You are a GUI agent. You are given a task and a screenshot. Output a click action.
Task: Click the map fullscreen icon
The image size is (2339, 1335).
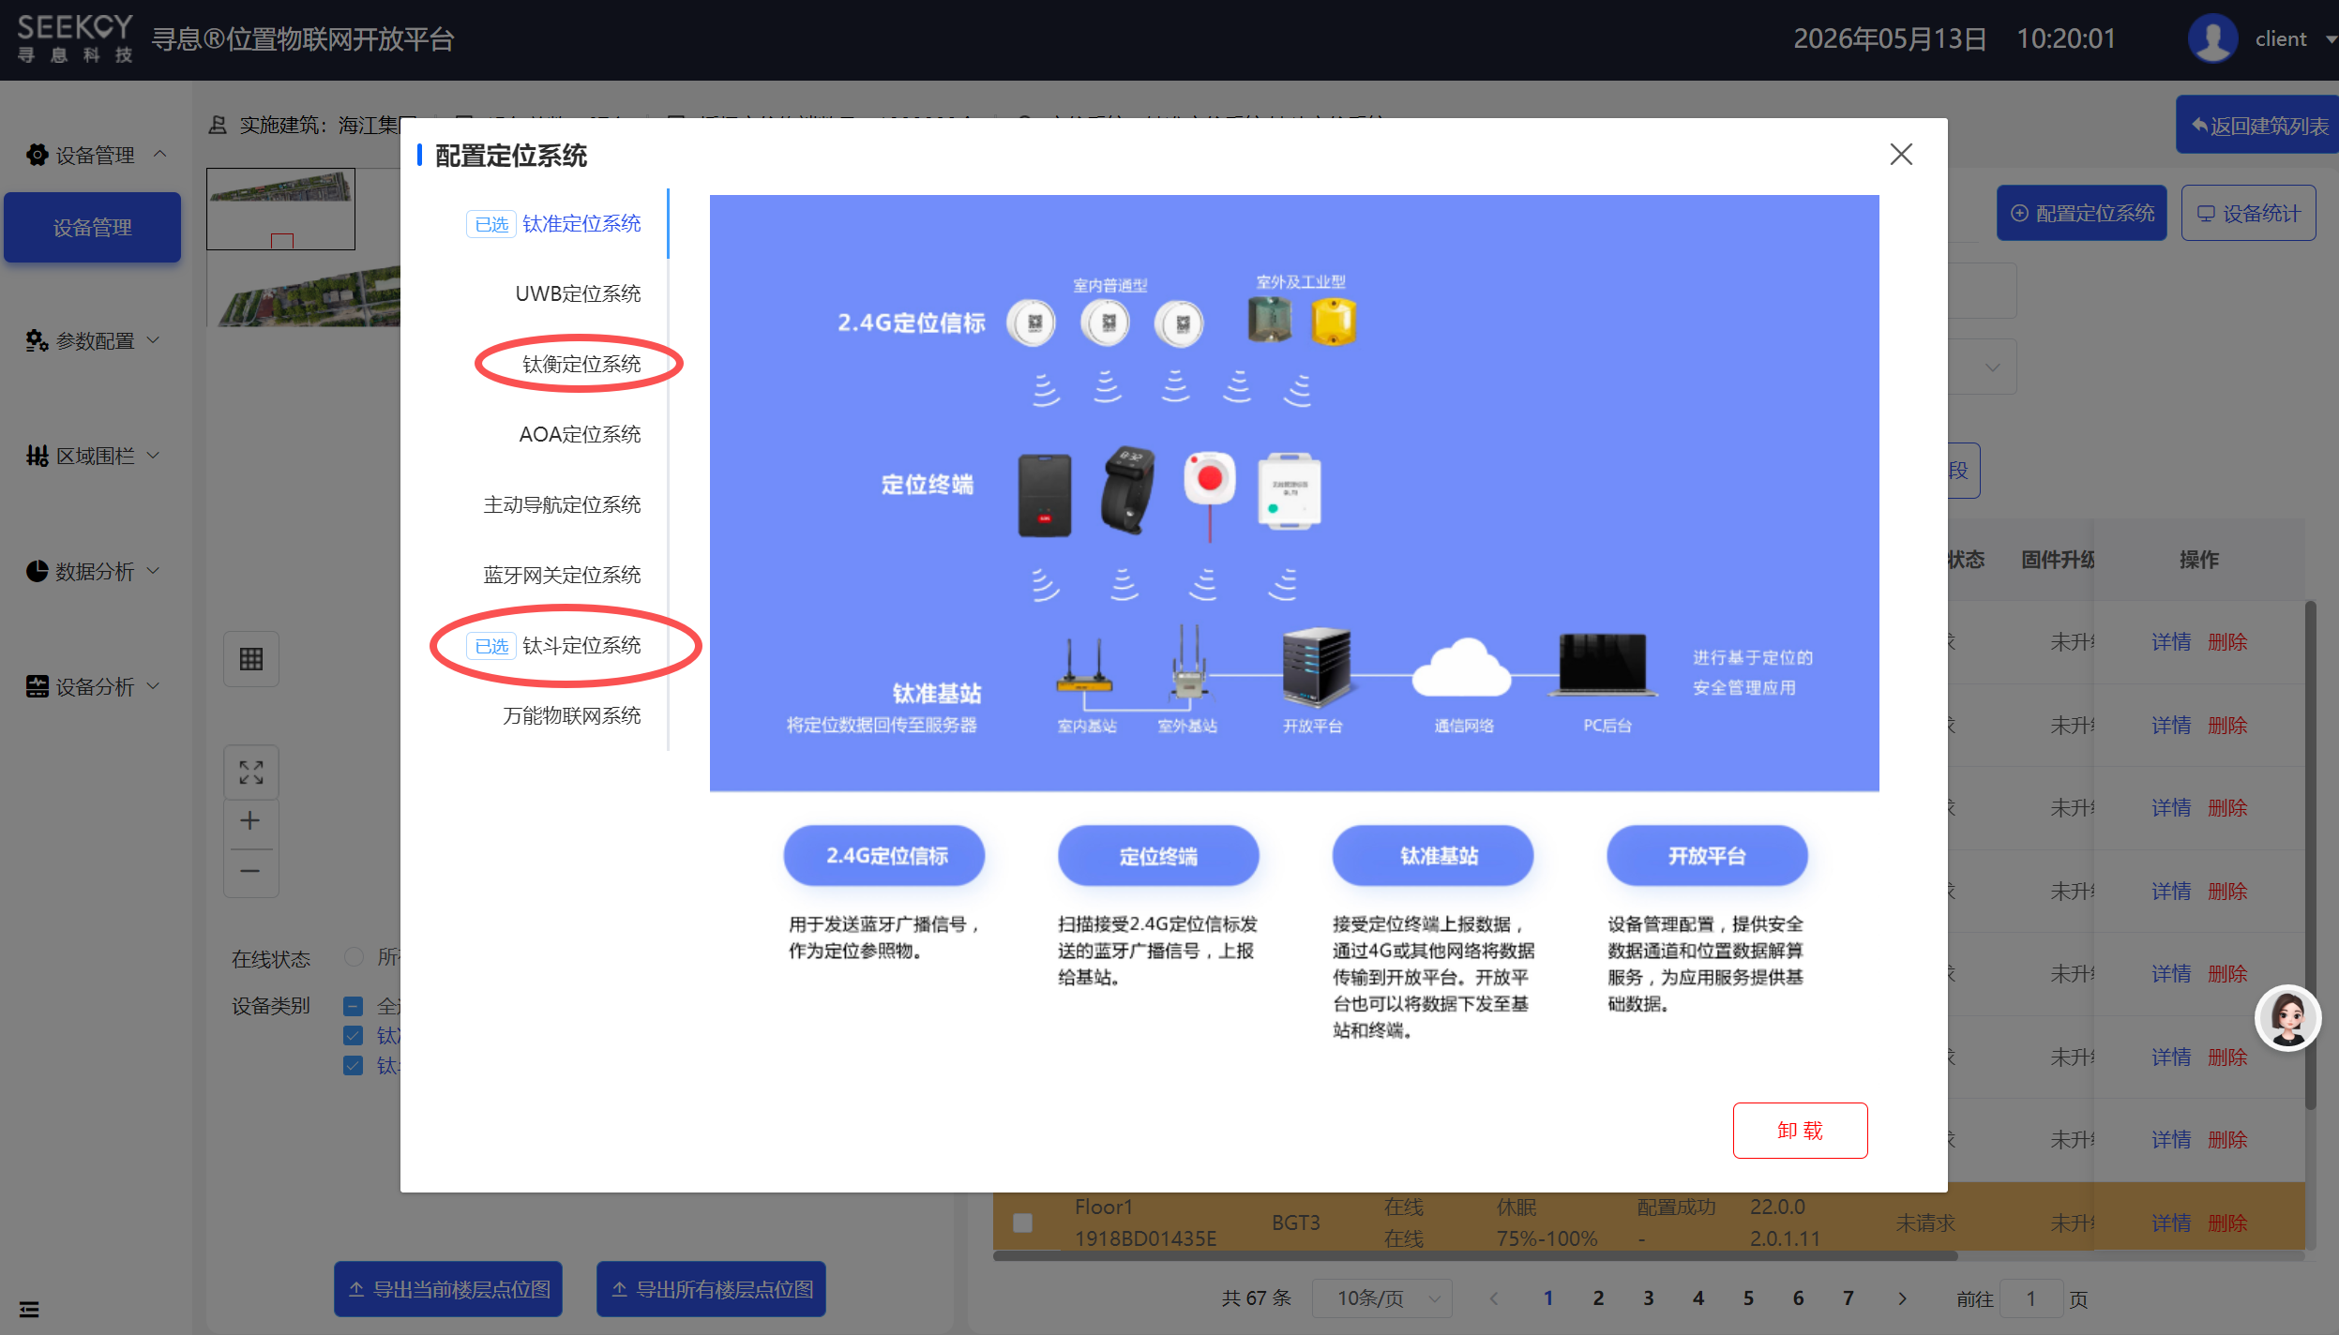coord(251,772)
